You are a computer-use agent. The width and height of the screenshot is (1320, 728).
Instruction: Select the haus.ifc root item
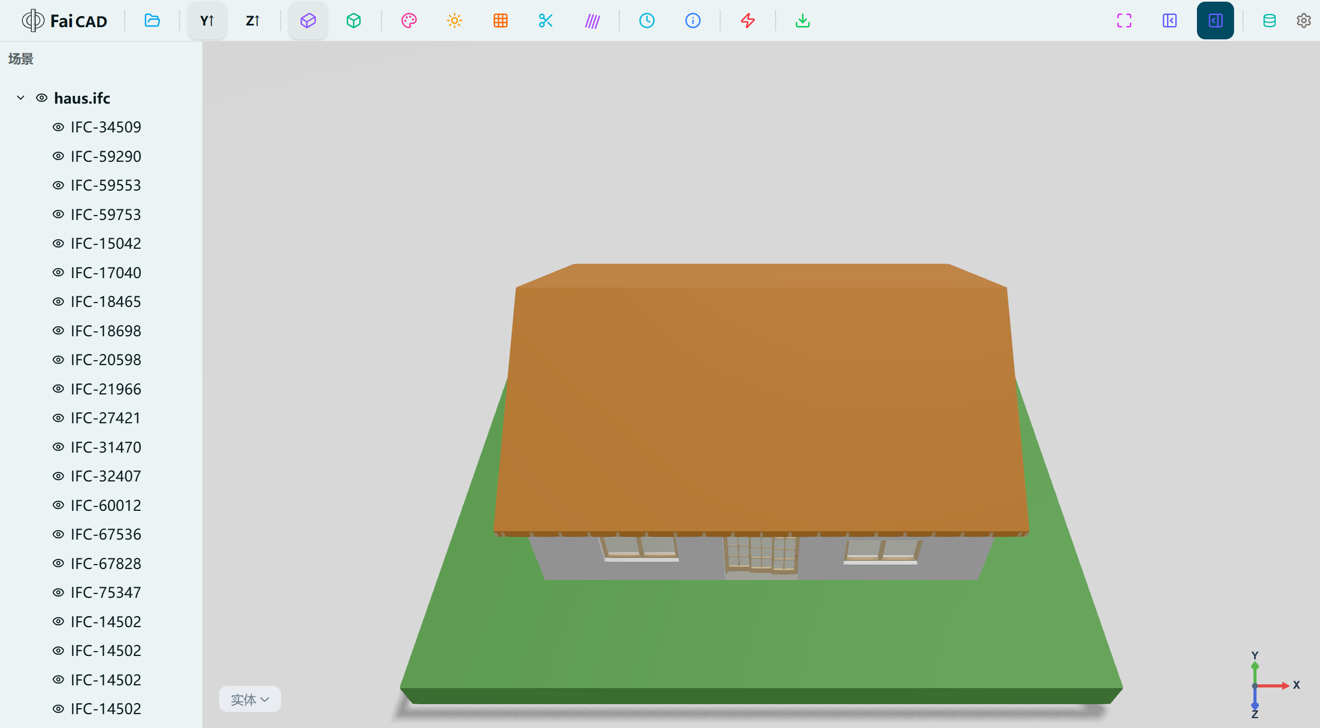(x=82, y=98)
